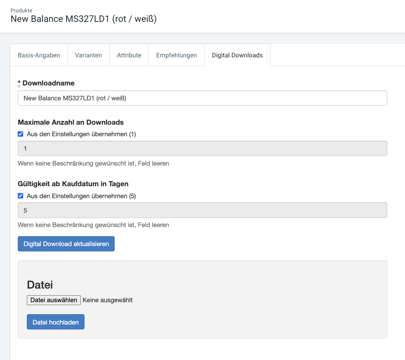Click into the Downloadname input field
This screenshot has width=405, height=360.
(x=202, y=98)
